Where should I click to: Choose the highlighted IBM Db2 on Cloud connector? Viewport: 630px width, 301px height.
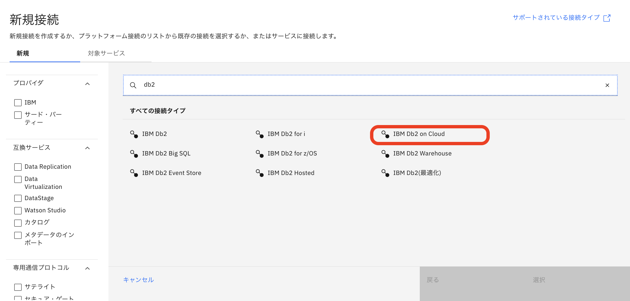[x=418, y=134]
